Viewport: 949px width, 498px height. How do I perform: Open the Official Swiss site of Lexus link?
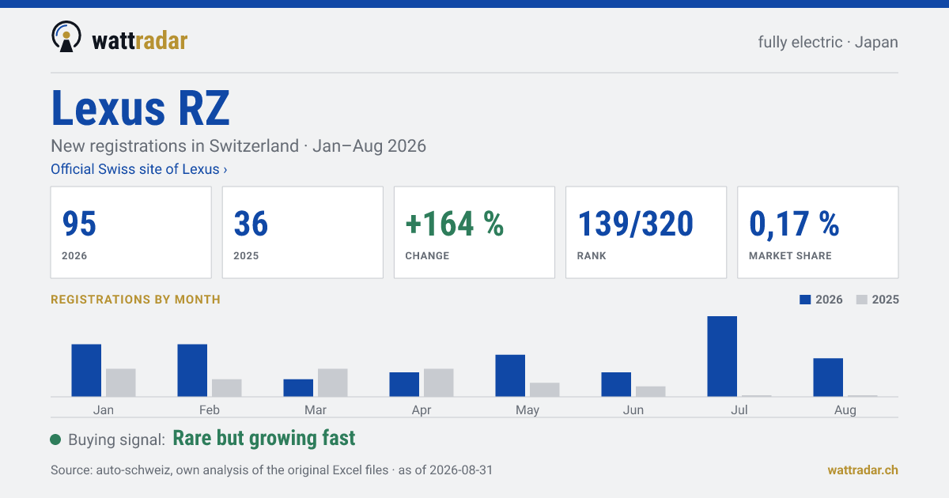pos(139,169)
